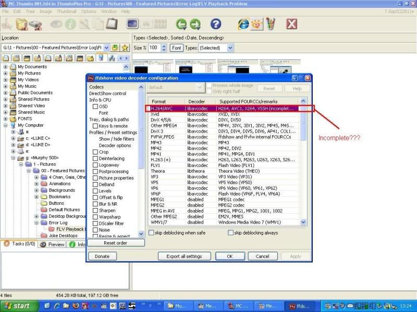
Task: Expand the My Documents tree node
Action: tap(5, 67)
